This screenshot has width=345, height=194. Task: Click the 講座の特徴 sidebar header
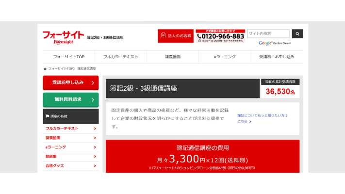pyautogui.click(x=71, y=116)
